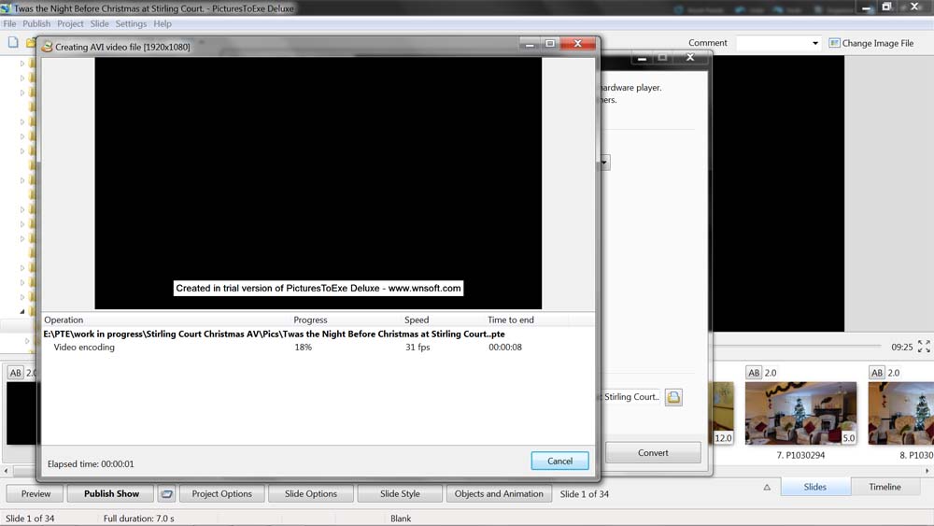
Task: Click the browse output file icon beside Stirling Court
Action: pyautogui.click(x=673, y=397)
